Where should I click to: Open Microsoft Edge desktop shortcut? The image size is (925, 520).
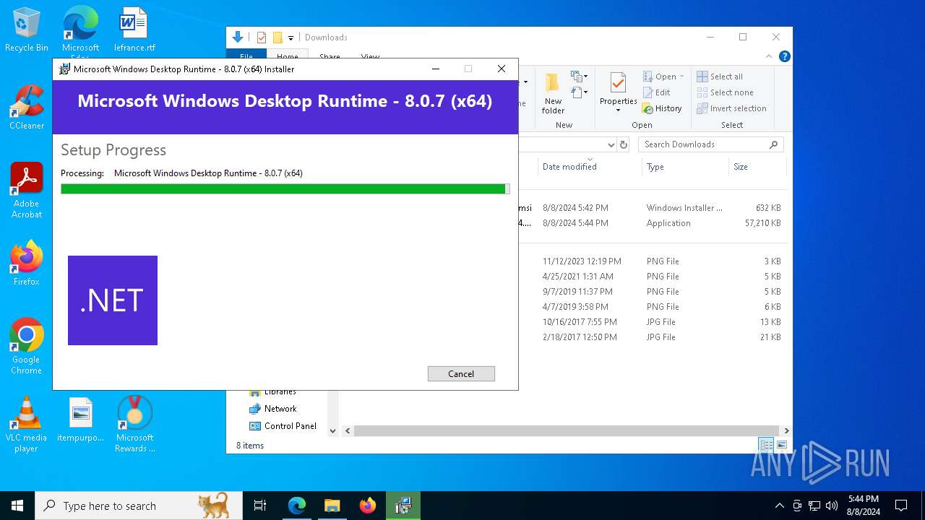tap(80, 32)
